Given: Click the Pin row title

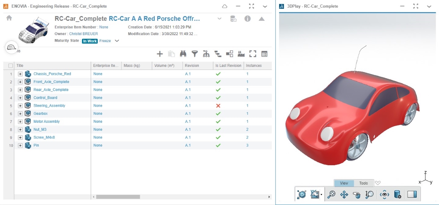Looking at the screenshot, I should click(36, 145).
